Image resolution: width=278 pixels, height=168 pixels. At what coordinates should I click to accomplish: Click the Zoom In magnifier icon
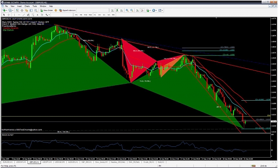coord(127,11)
